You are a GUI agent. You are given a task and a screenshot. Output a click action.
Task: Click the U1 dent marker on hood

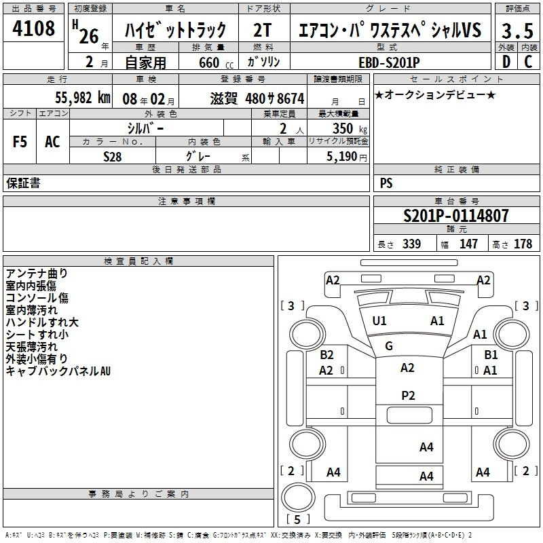(x=379, y=320)
